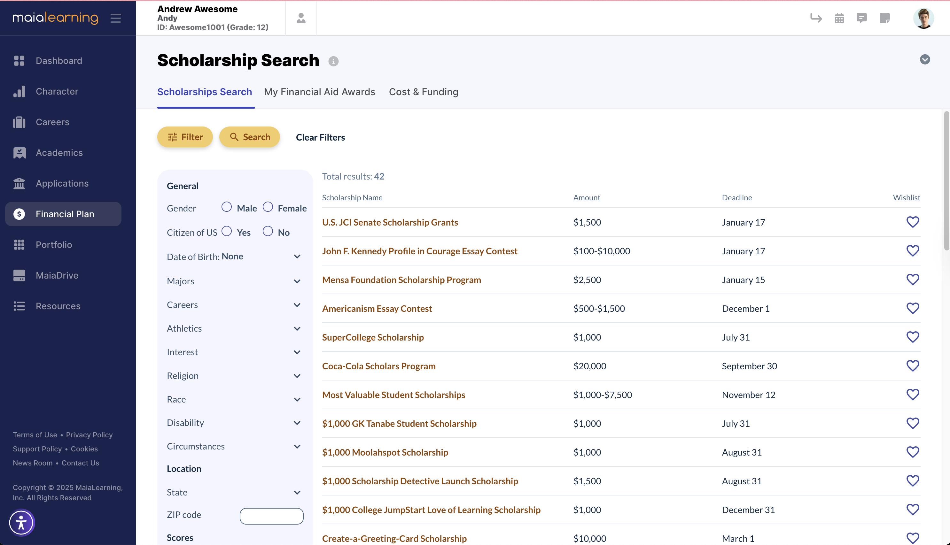Screen dimensions: 950x545
Task: Select No for Citizen of US
Action: [x=268, y=231]
